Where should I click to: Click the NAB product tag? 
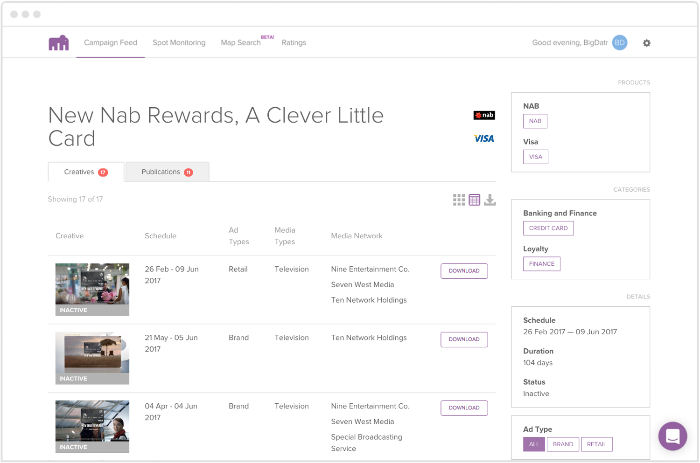tap(535, 121)
